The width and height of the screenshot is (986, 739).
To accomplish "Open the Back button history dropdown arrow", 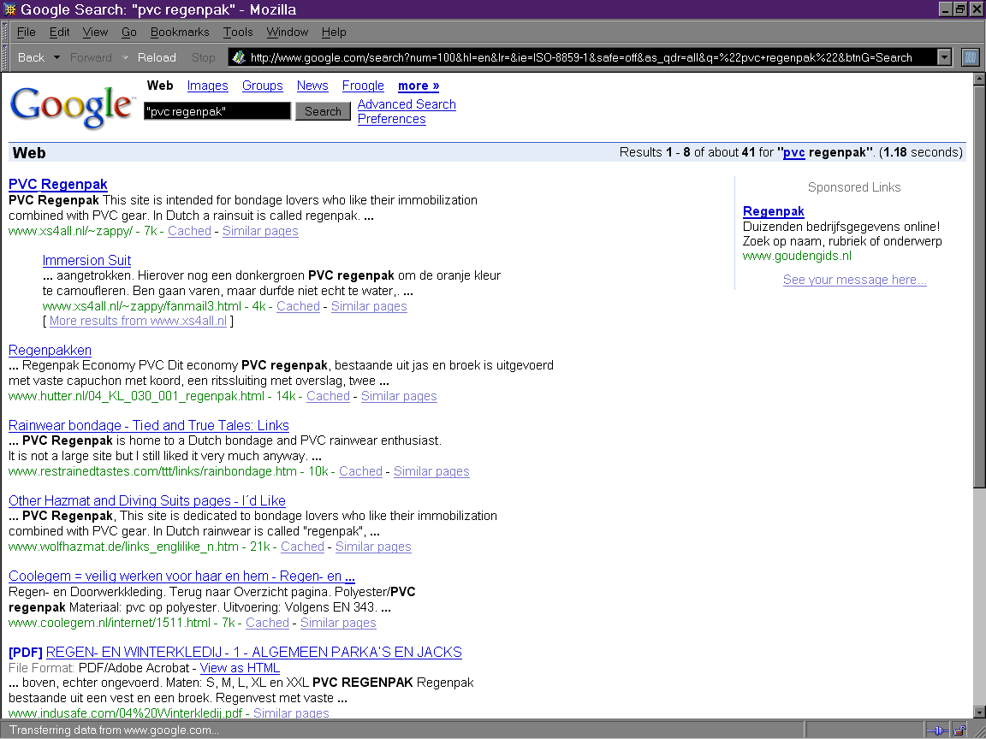I will [56, 57].
